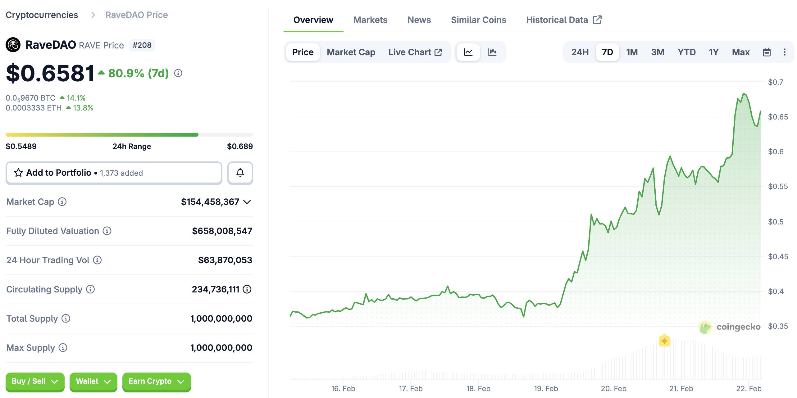
Task: Click the RaveDAO coin logo
Action: pyautogui.click(x=13, y=45)
